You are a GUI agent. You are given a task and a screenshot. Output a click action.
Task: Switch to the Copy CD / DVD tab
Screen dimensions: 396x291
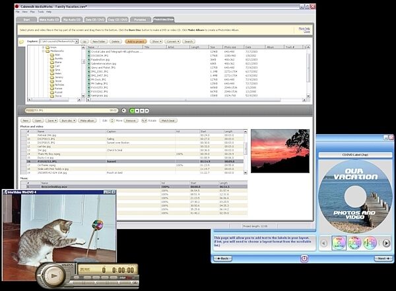(118, 20)
